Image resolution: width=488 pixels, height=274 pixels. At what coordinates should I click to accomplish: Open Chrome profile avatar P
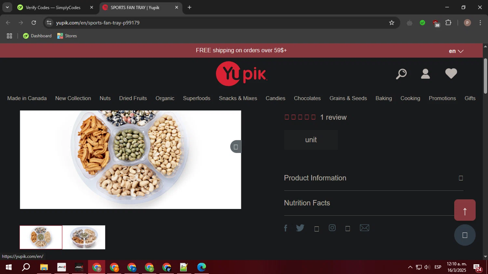(x=467, y=23)
